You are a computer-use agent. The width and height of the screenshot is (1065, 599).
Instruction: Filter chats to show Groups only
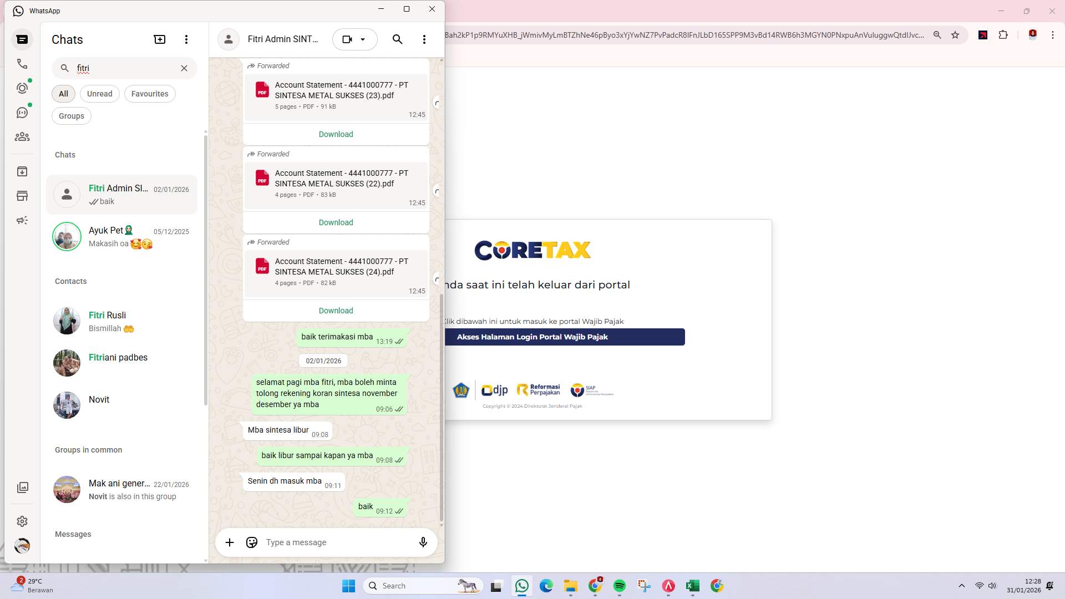(71, 115)
